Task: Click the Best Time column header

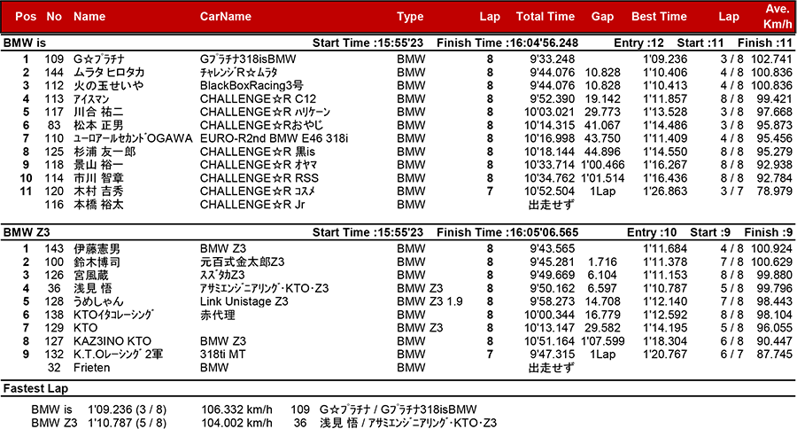Action: pyautogui.click(x=659, y=16)
